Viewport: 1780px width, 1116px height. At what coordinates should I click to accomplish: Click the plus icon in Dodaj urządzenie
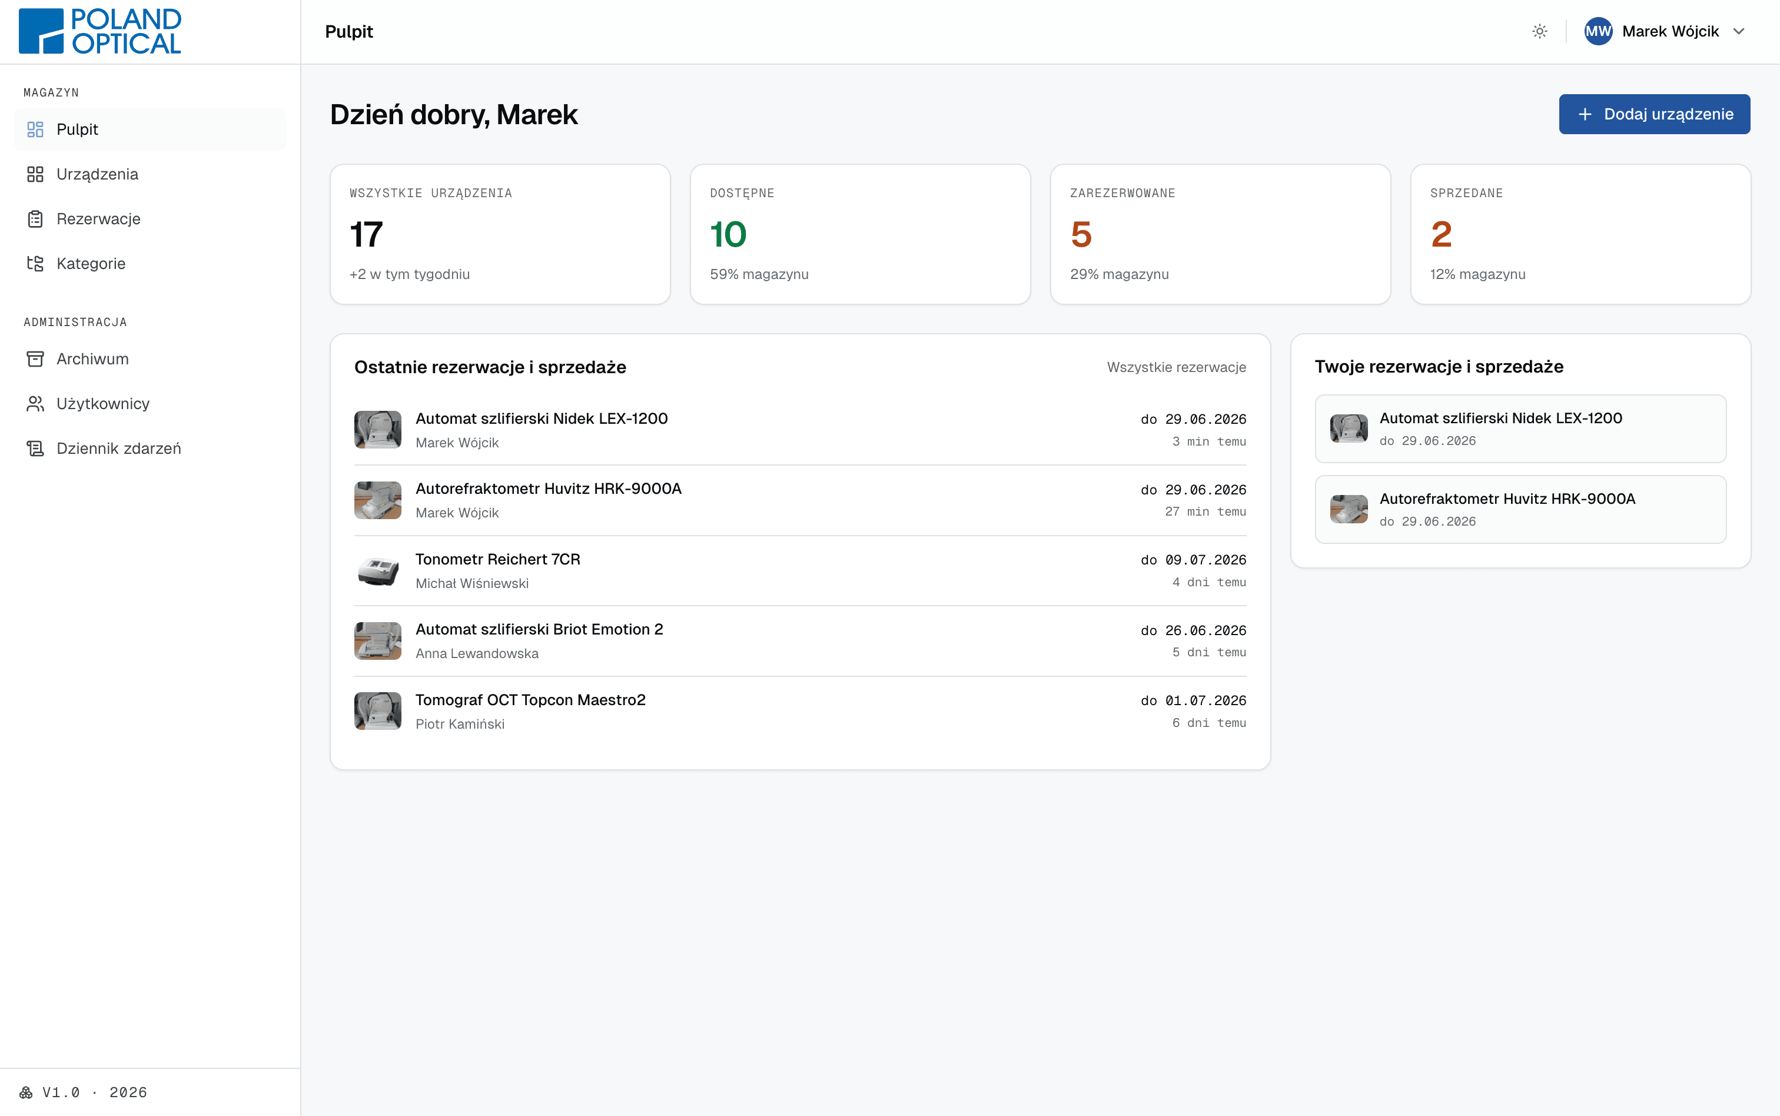coord(1585,114)
